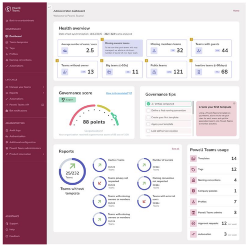Open the Inactive Teams report circle
Image resolution: width=249 pixels, height=248 pixels.
click(100, 165)
